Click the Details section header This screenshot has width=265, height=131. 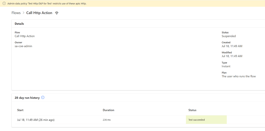coord(19,24)
